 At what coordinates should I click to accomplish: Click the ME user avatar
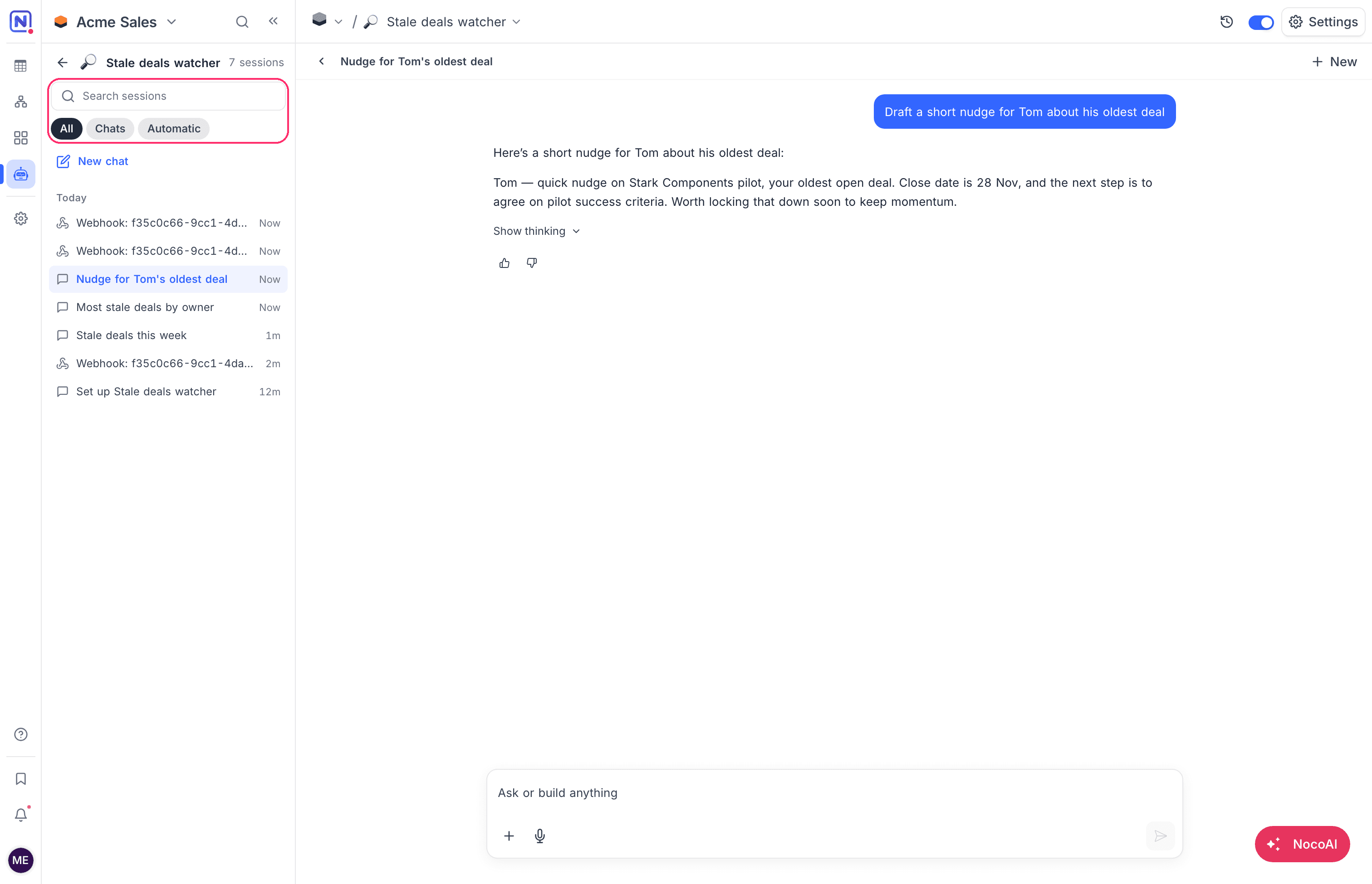(x=21, y=860)
